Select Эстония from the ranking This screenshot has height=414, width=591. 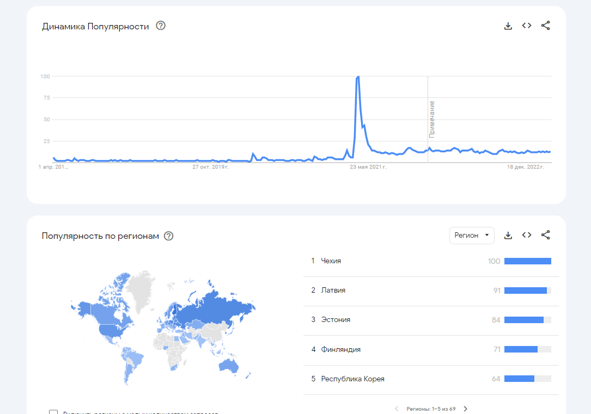(336, 320)
